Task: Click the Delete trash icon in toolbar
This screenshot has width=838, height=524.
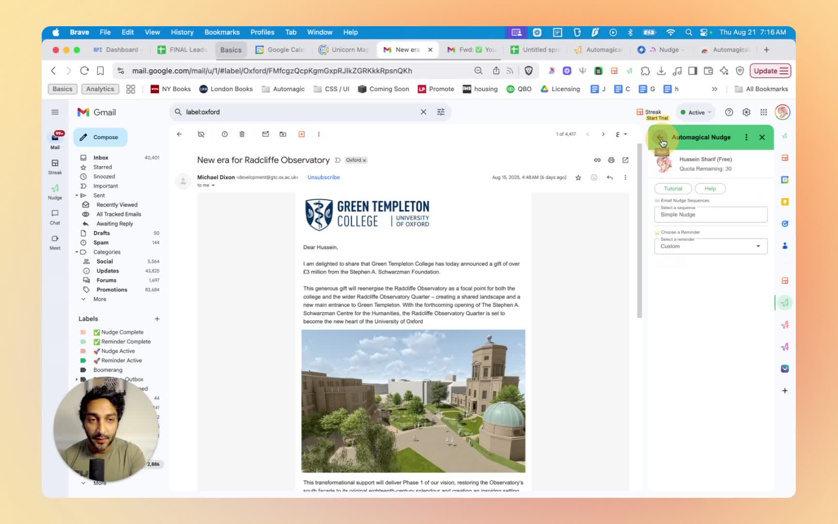Action: pos(242,134)
